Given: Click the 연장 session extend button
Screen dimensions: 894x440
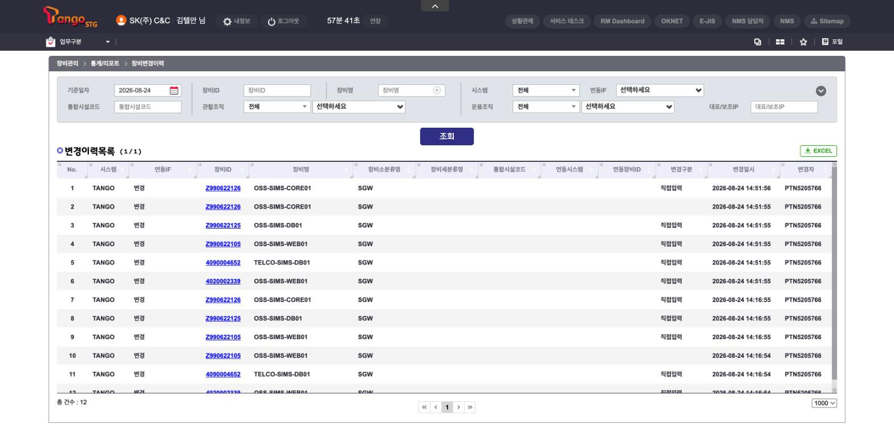Looking at the screenshot, I should point(375,21).
